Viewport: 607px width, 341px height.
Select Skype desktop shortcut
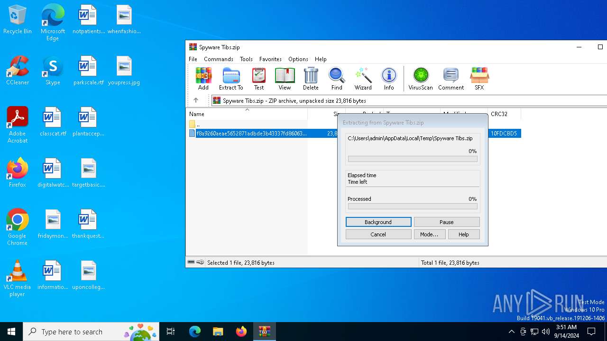(53, 71)
